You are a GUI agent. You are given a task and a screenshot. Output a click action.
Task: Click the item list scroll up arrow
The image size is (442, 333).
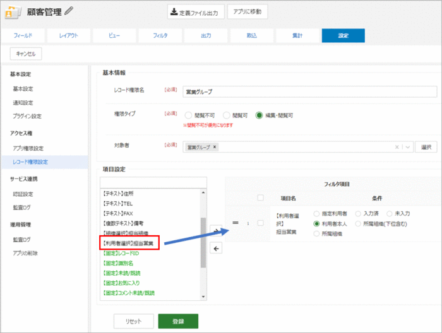point(203,192)
